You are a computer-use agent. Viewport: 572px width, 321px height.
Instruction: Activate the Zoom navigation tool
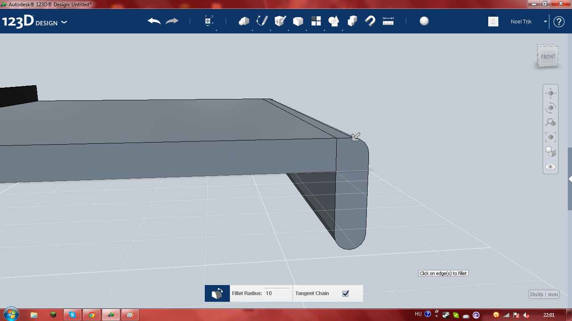(x=551, y=122)
